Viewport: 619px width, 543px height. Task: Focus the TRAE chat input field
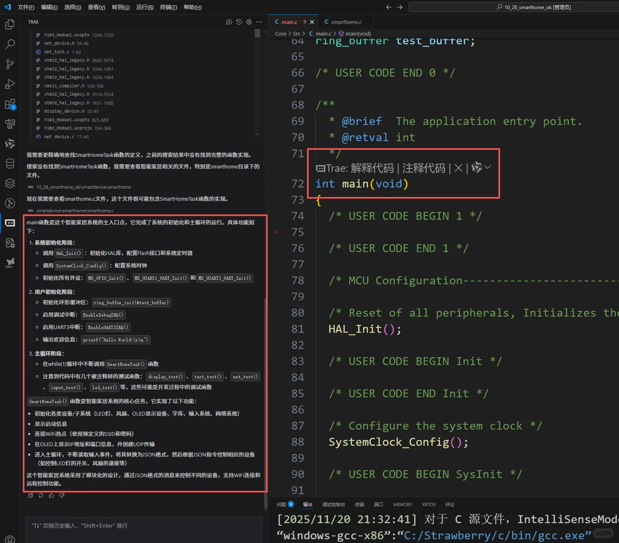[143, 529]
